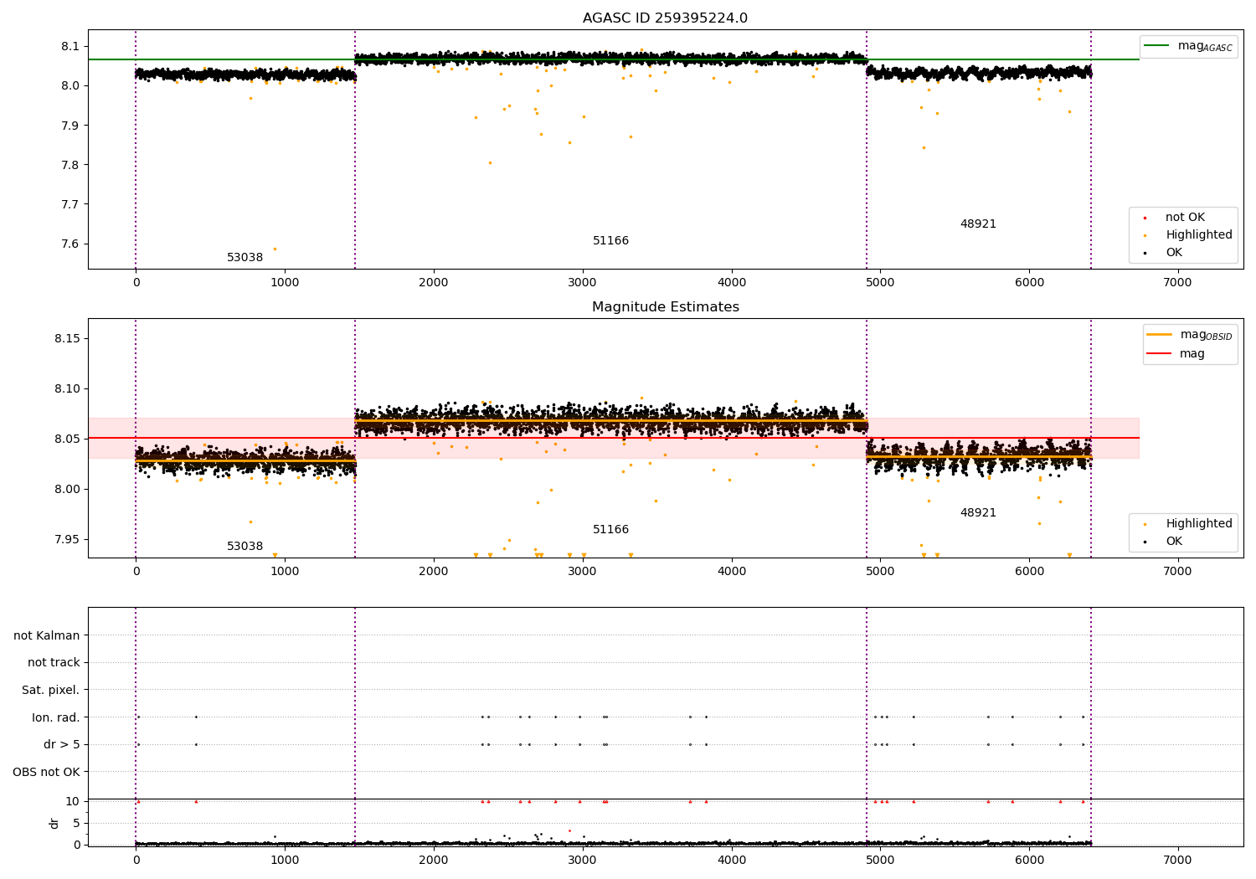Screen dimensions: 1256x879
Task: Select label 51166 in Magnitude Estimates plot
Action: (x=610, y=530)
